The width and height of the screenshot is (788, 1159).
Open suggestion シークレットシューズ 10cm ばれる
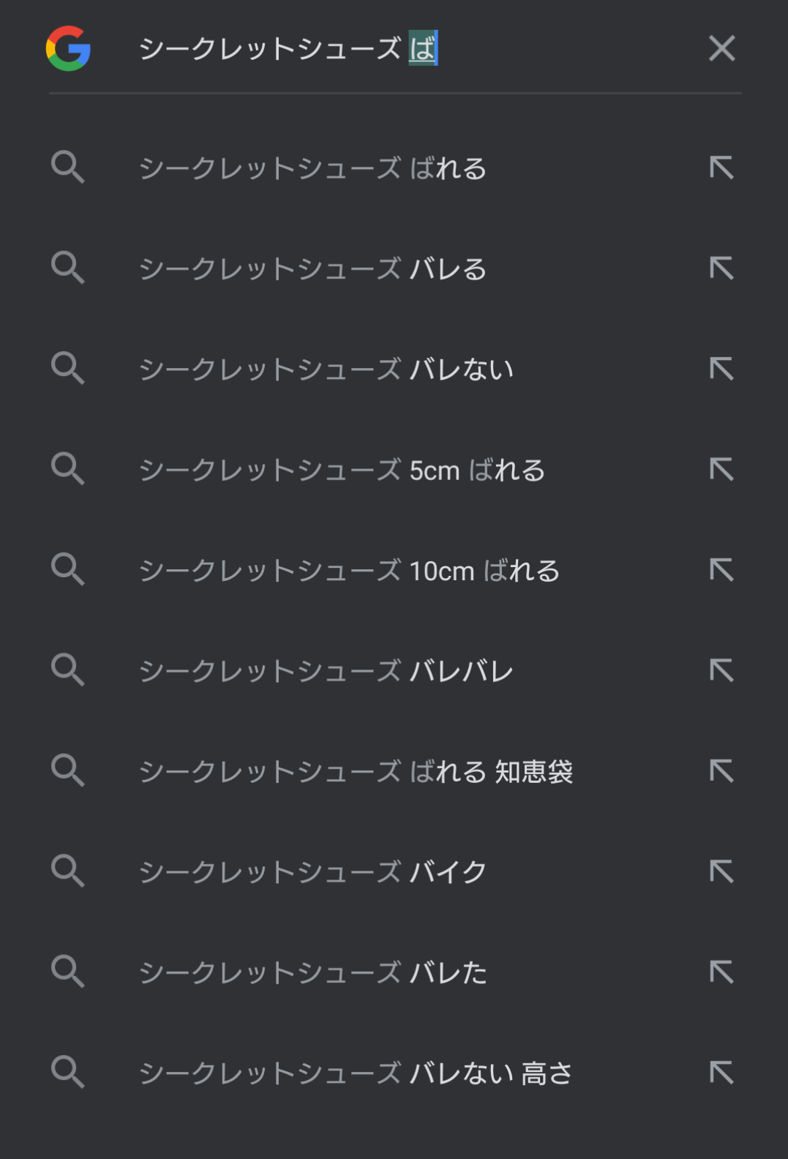(349, 571)
